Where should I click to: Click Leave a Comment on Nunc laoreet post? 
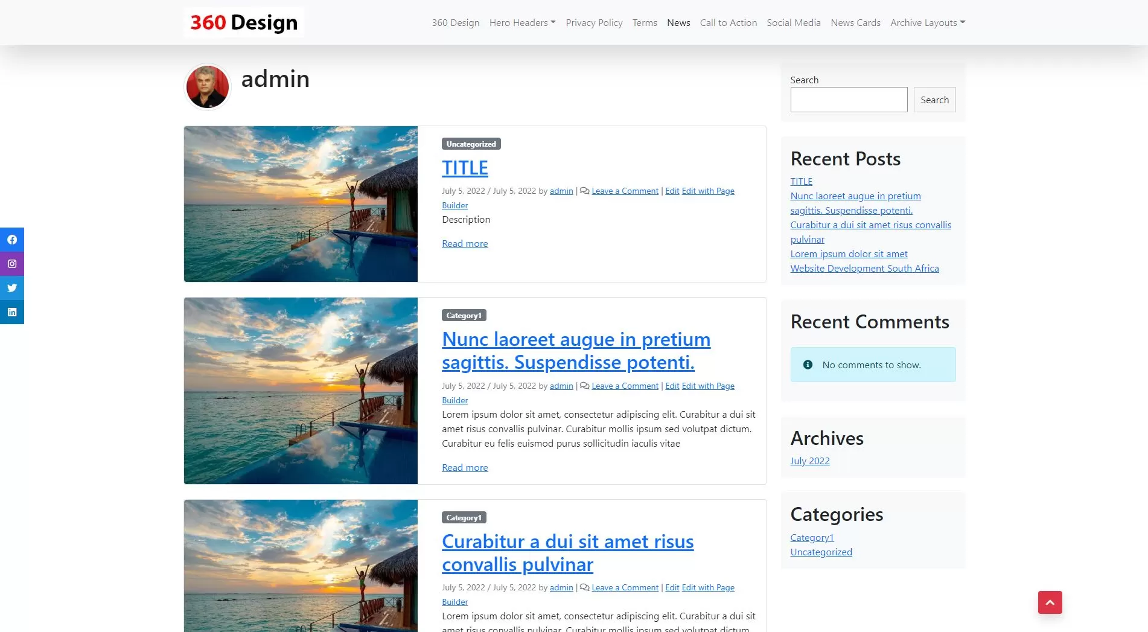625,386
